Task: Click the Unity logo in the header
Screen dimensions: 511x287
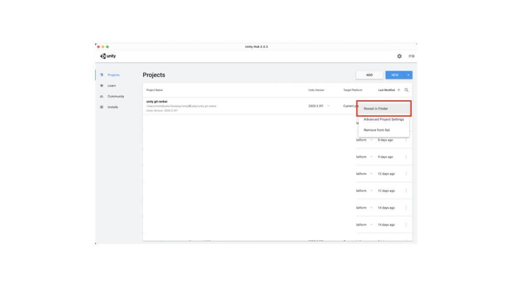Action: [106, 56]
